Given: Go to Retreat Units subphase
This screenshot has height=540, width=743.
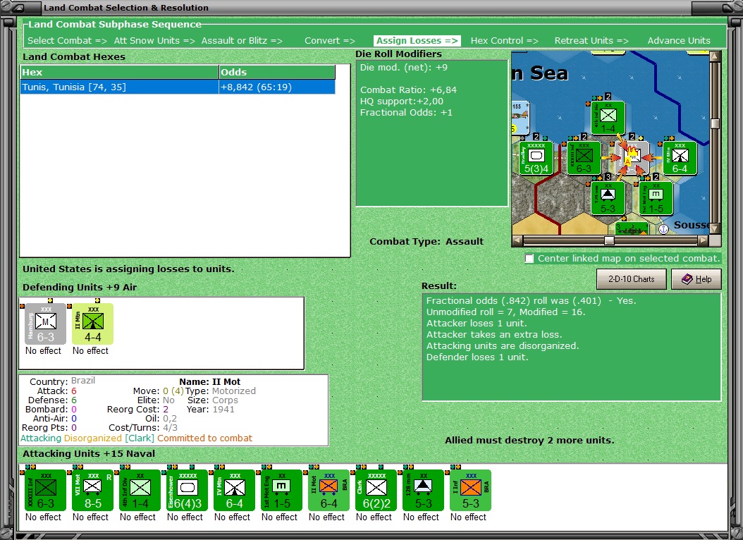Looking at the screenshot, I should tap(591, 41).
